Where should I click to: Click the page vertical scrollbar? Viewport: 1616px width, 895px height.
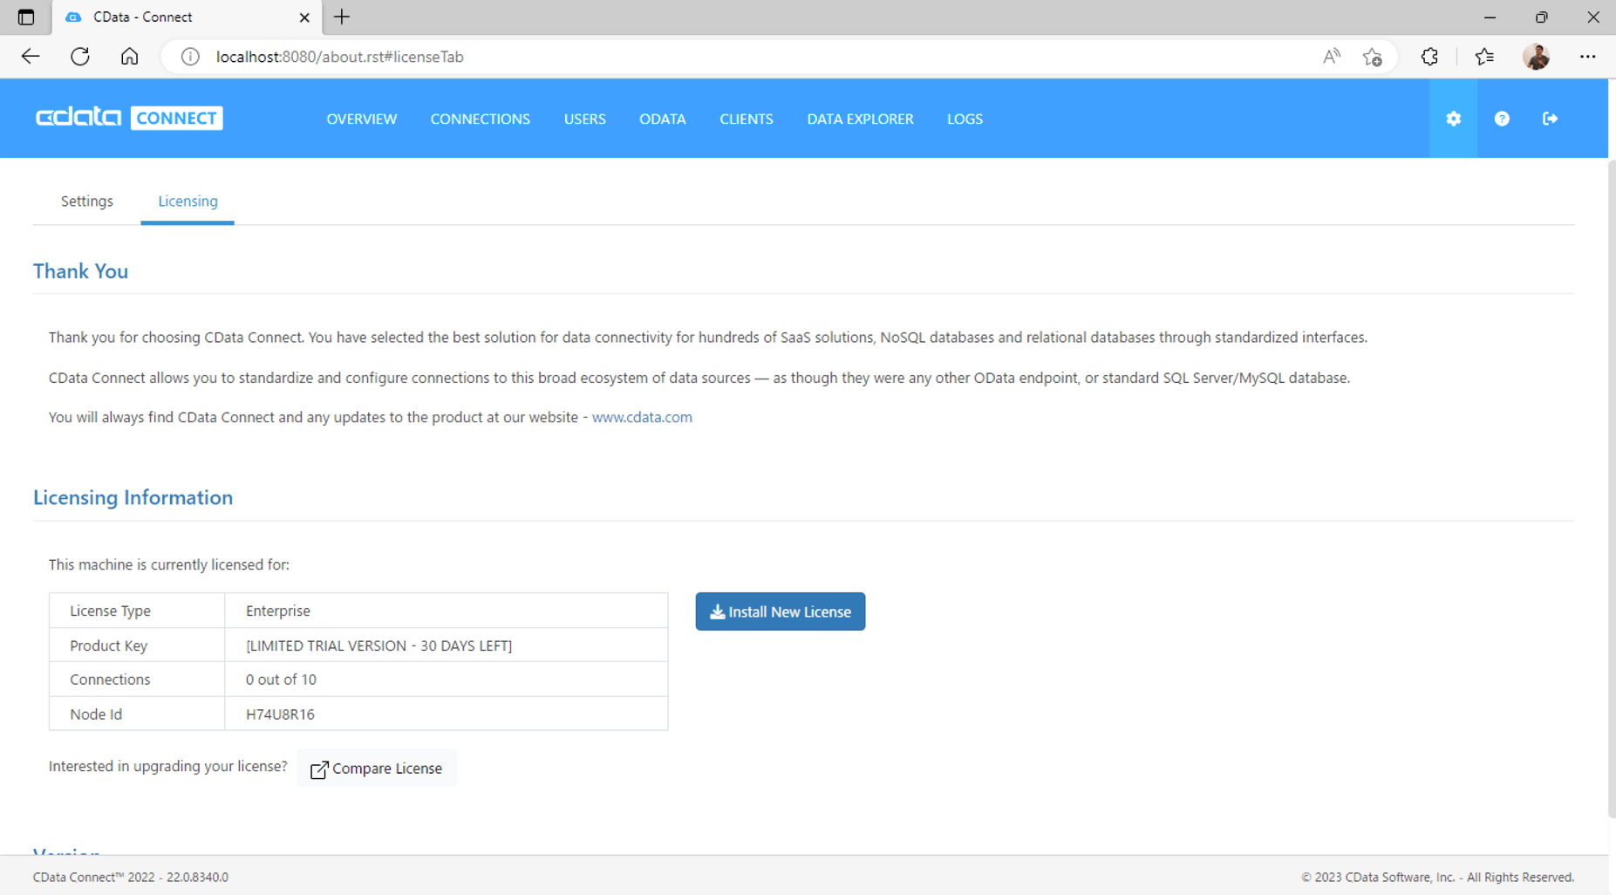tap(1612, 488)
